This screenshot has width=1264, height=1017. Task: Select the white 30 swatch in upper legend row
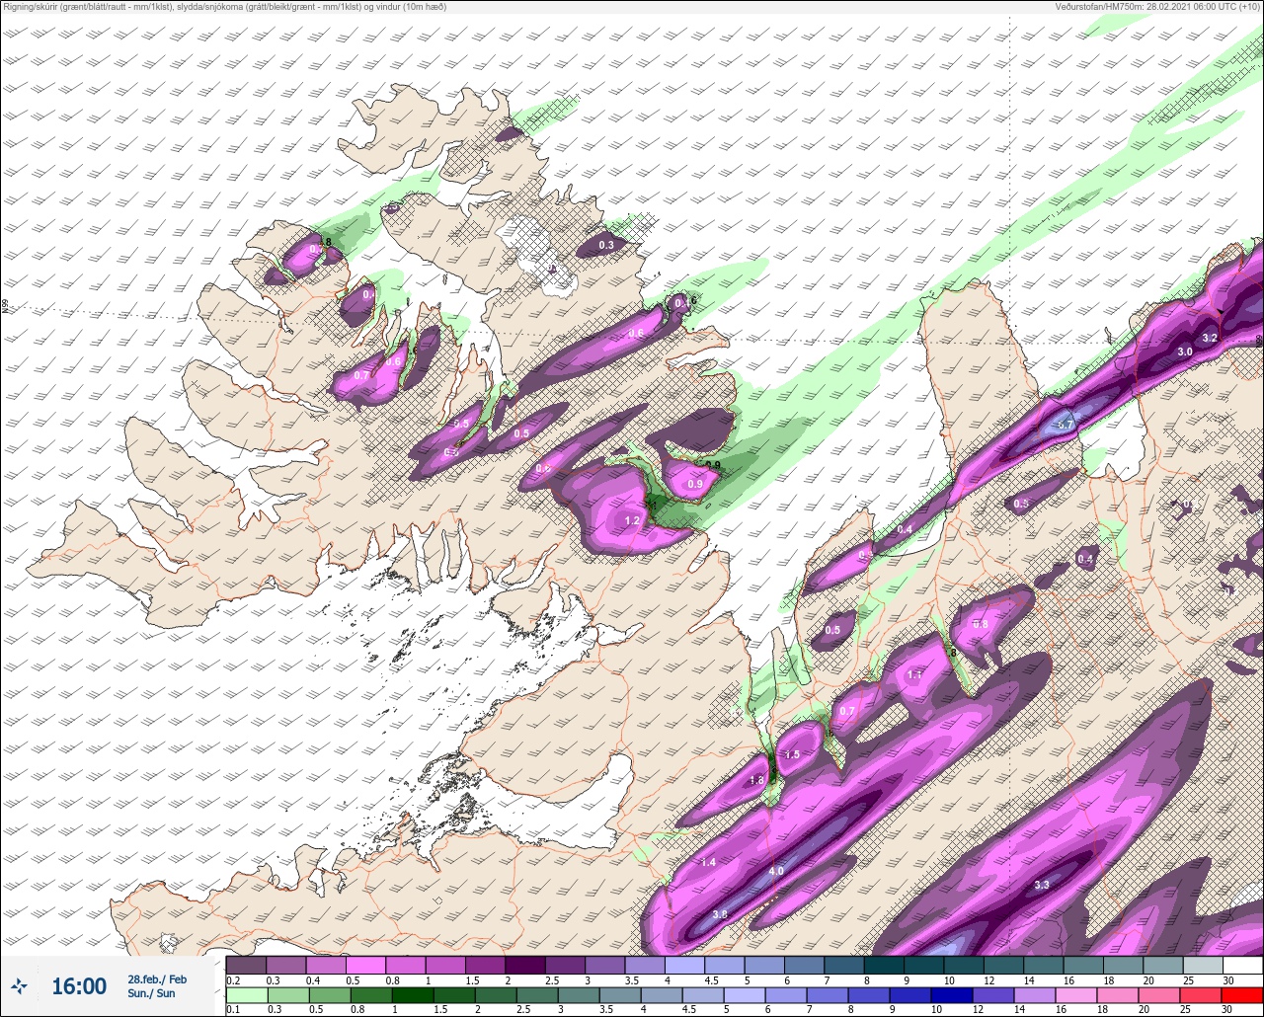pyautogui.click(x=1242, y=965)
